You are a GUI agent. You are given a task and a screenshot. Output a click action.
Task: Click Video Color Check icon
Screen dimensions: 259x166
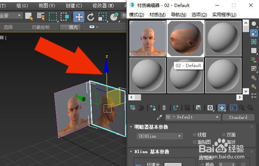[254, 59]
